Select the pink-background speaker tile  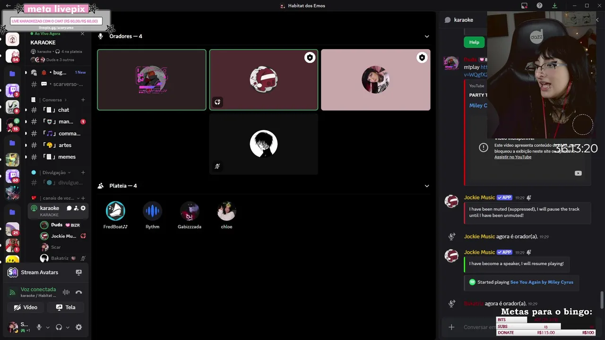[x=376, y=80]
